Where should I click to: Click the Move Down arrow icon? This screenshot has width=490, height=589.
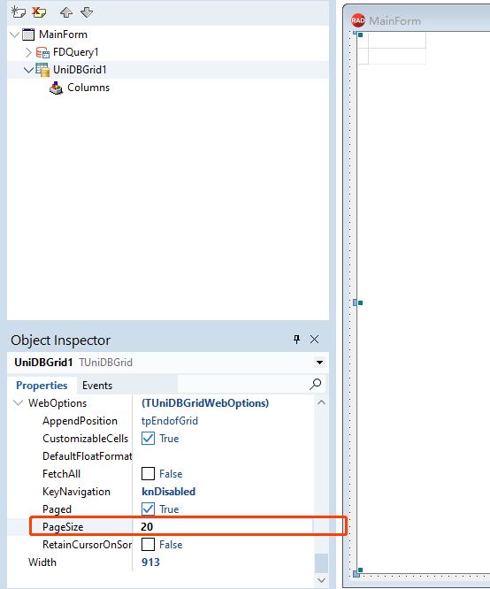(87, 12)
